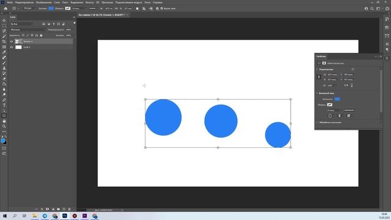Open path arrangement icon in options bar
Image resolution: width=391 pixels, height=220 pixels.
[x=151, y=9]
